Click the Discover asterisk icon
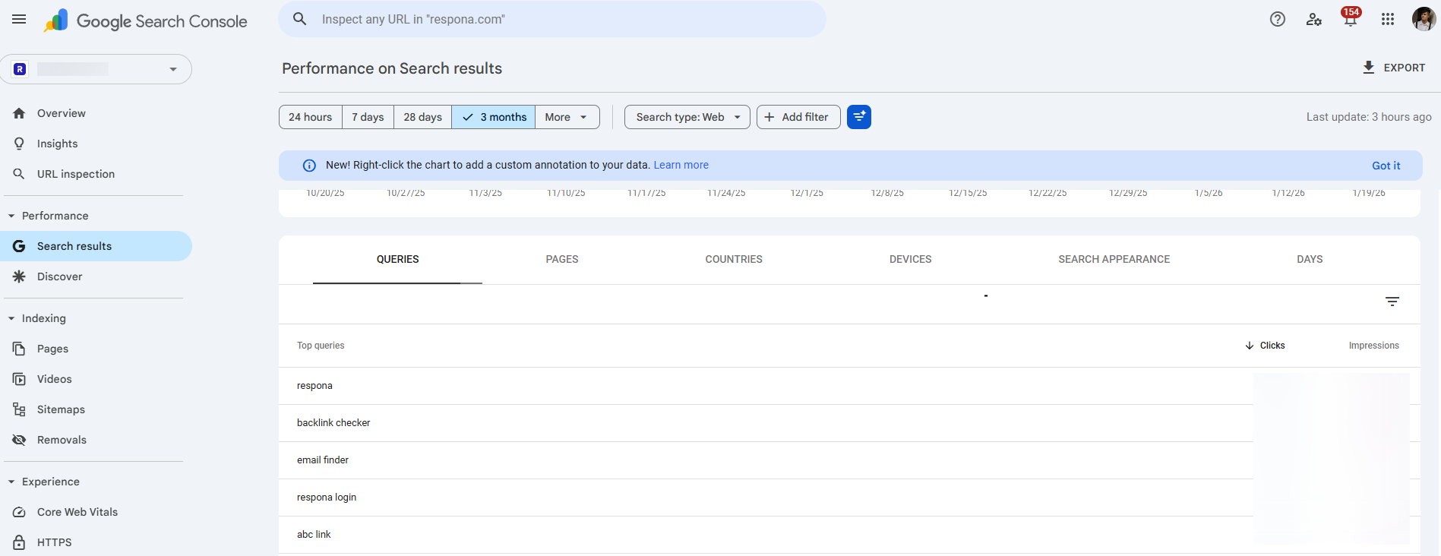 pos(19,276)
